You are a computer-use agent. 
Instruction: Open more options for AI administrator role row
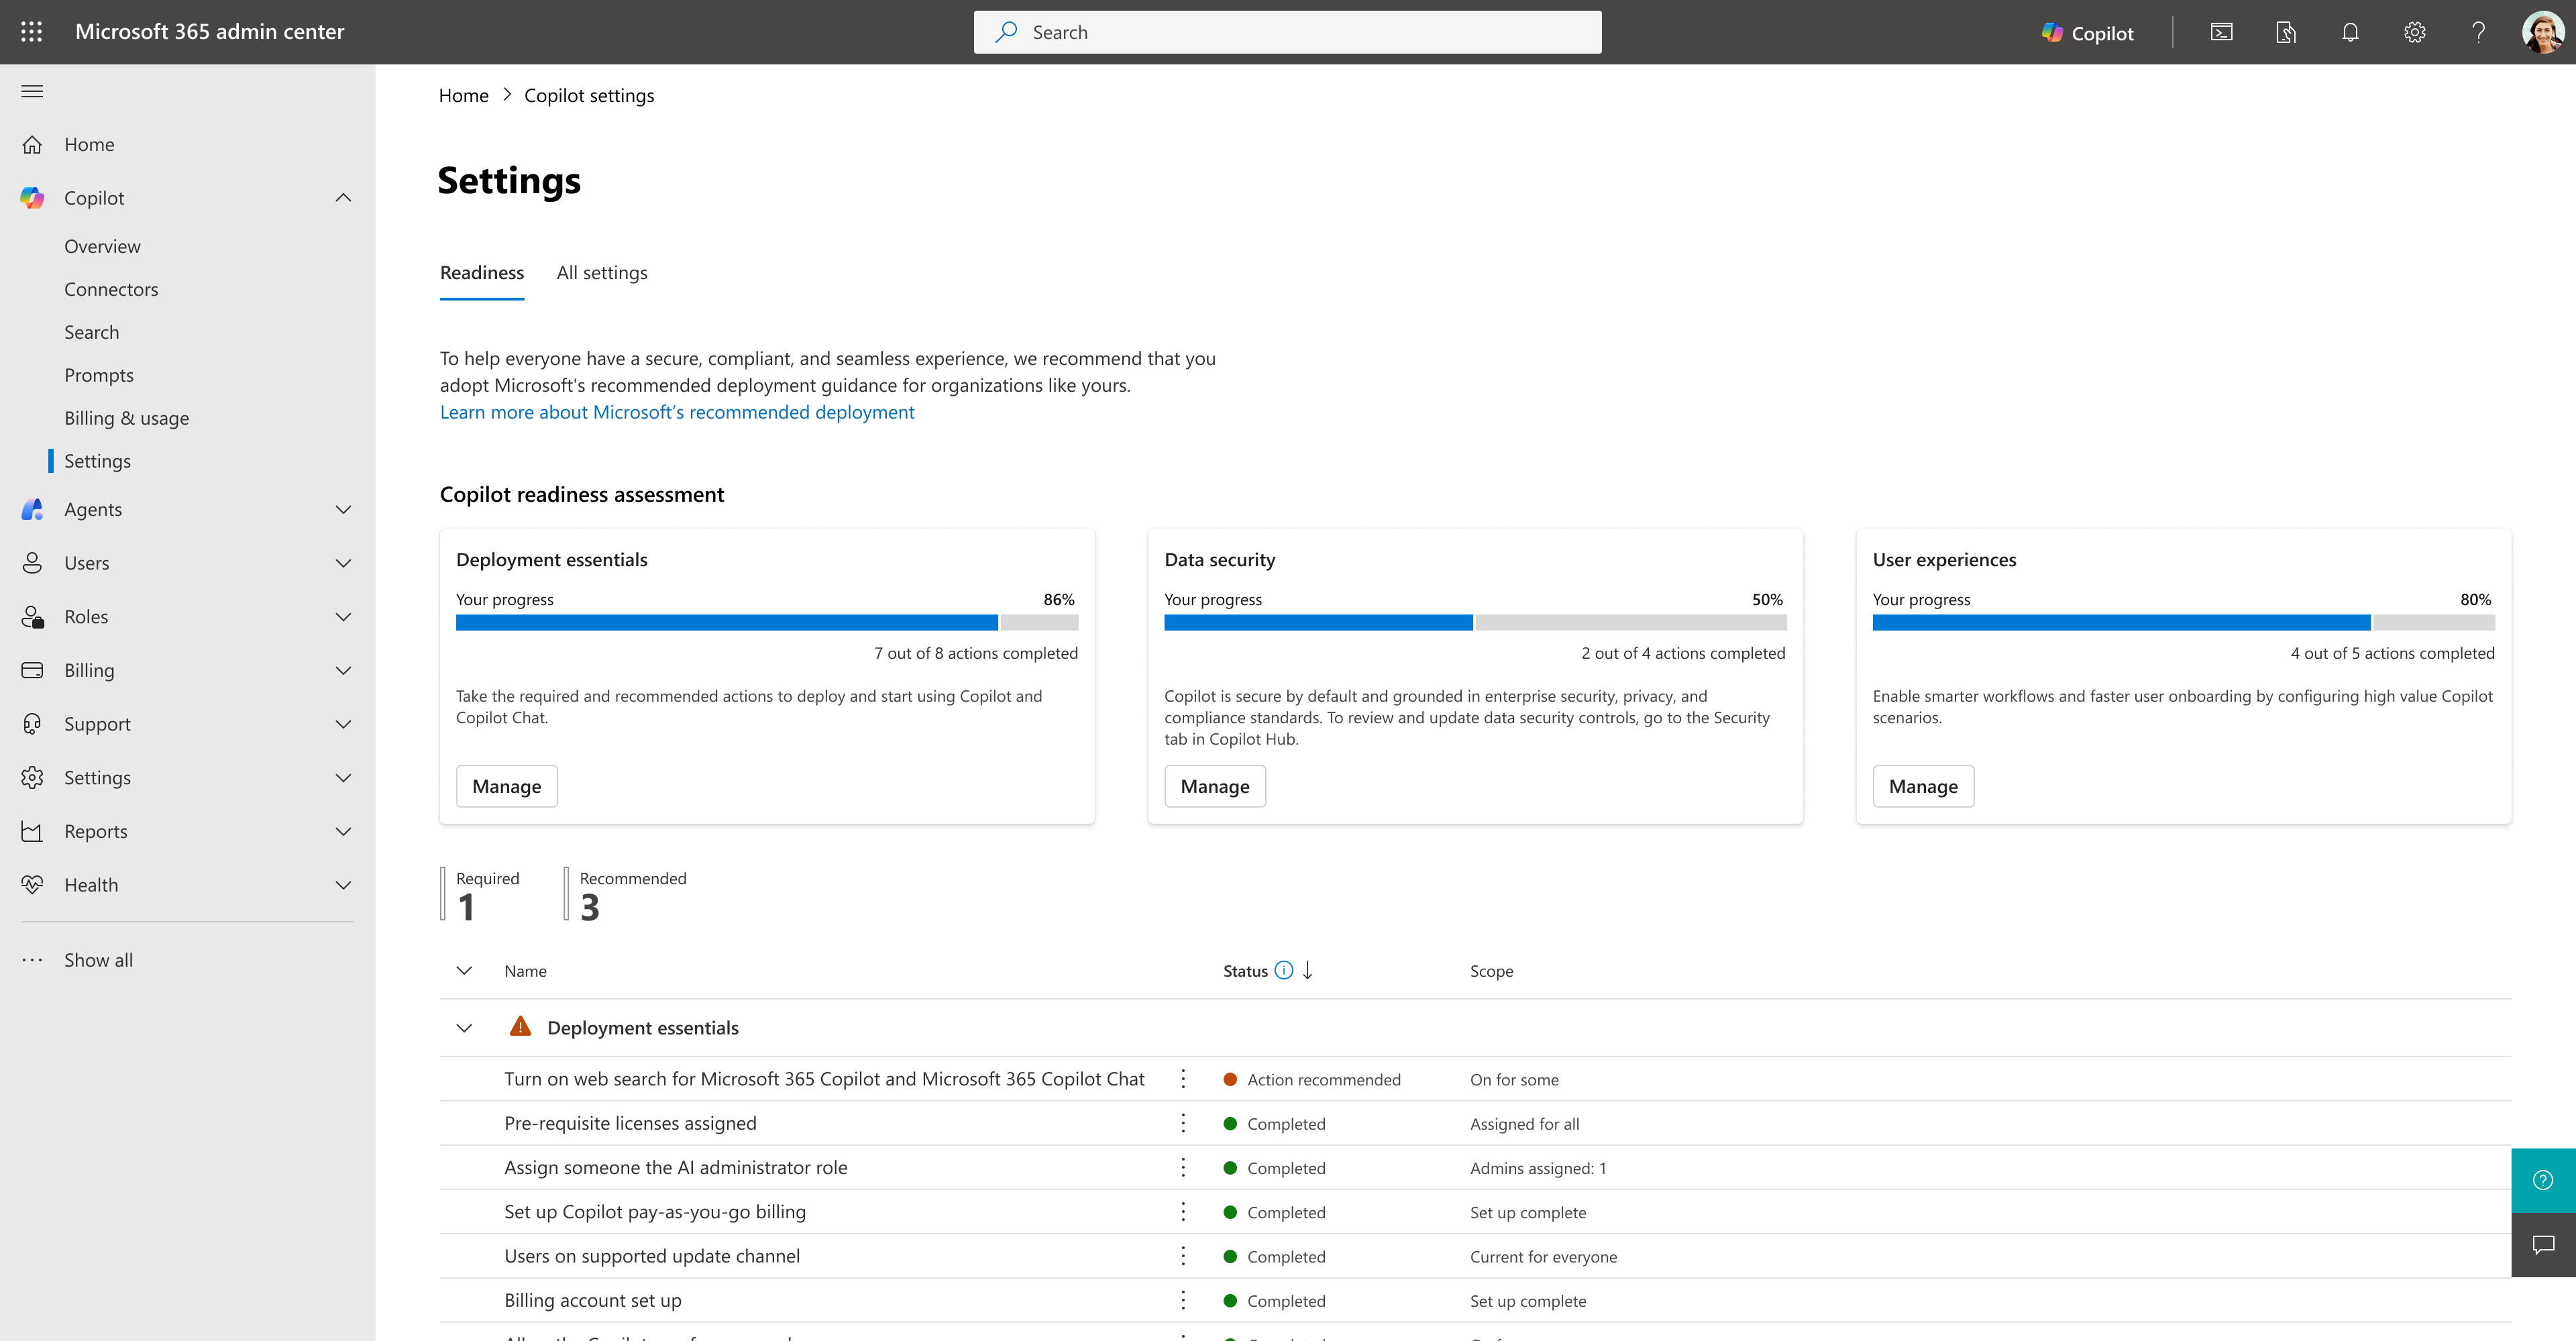click(x=1183, y=1167)
